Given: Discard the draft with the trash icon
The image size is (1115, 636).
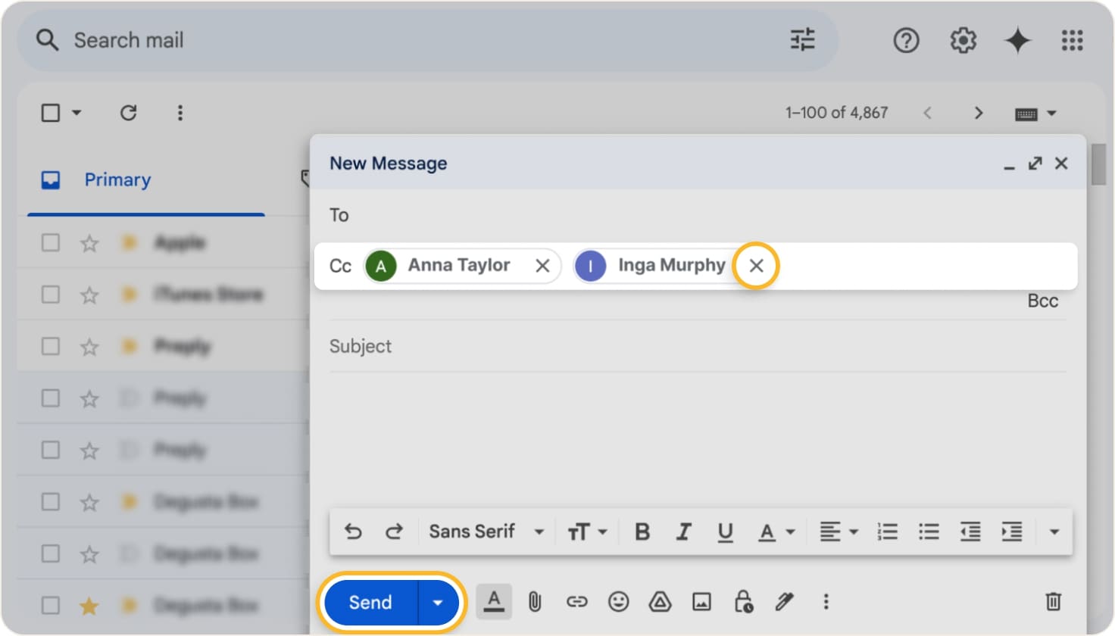Looking at the screenshot, I should 1053,602.
